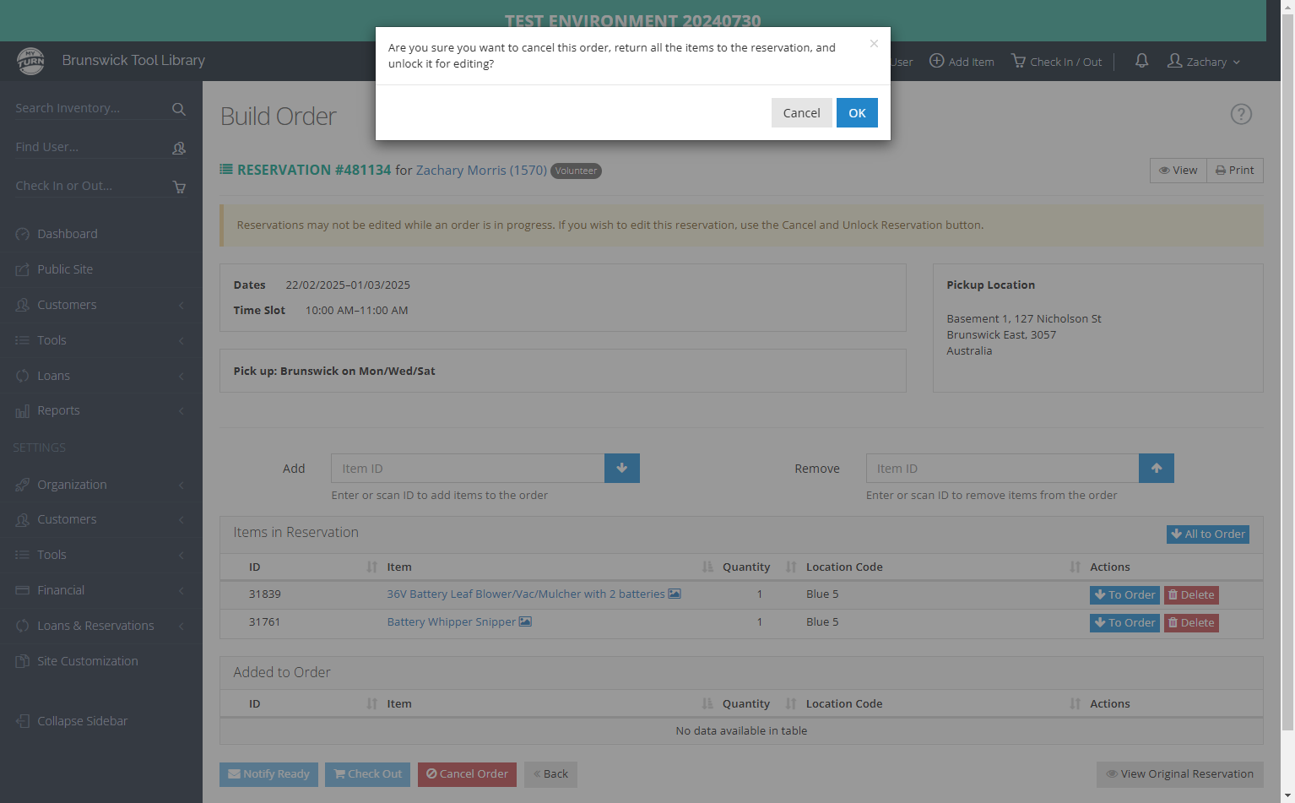Click the Add Item plus icon in header
Image resolution: width=1295 pixels, height=803 pixels.
click(937, 61)
